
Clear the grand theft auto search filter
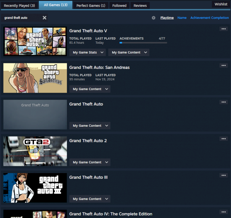(x=44, y=18)
